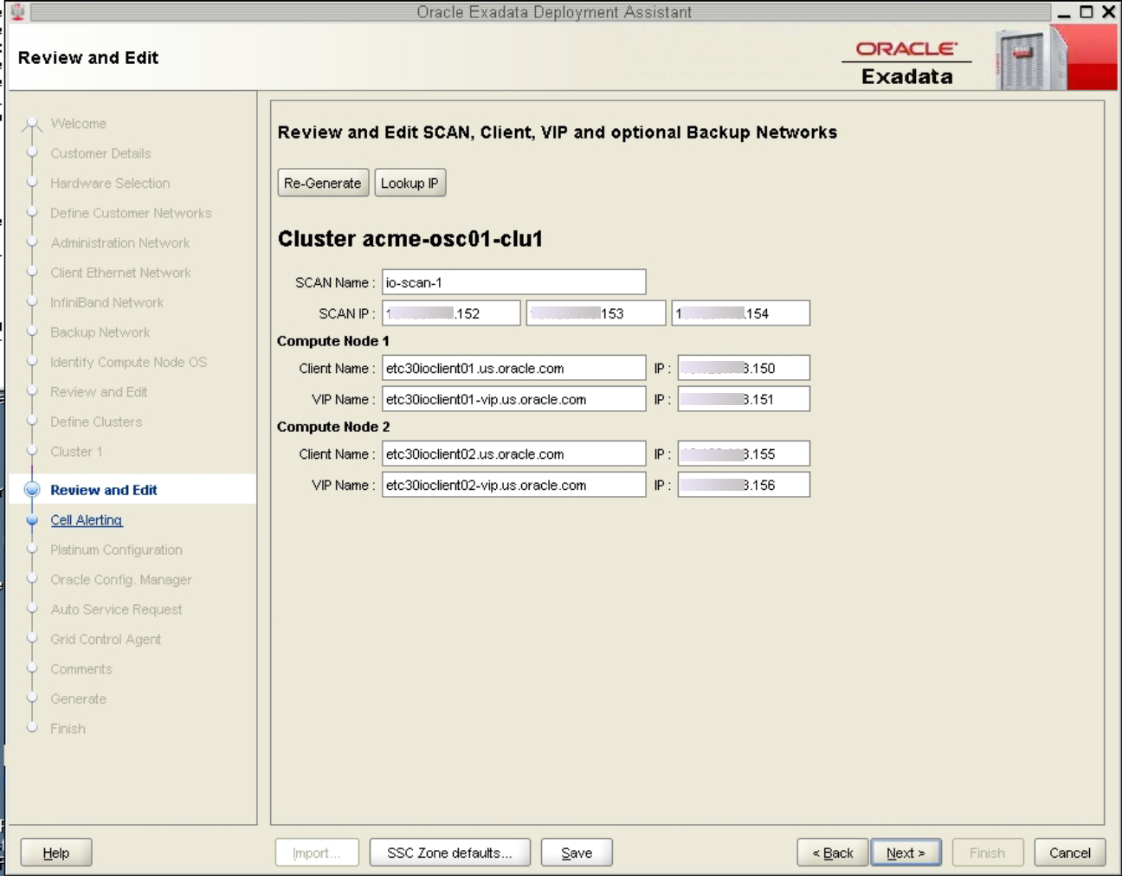
Task: Click the Oracle Config. Manager step
Action: pos(121,580)
